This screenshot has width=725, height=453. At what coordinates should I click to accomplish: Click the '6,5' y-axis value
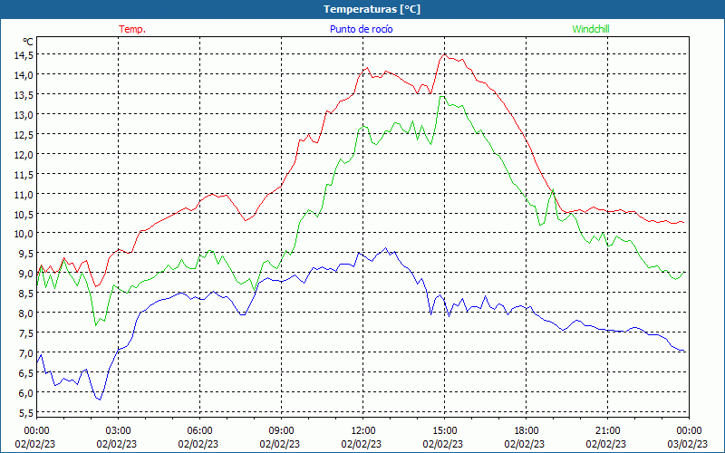(x=26, y=372)
